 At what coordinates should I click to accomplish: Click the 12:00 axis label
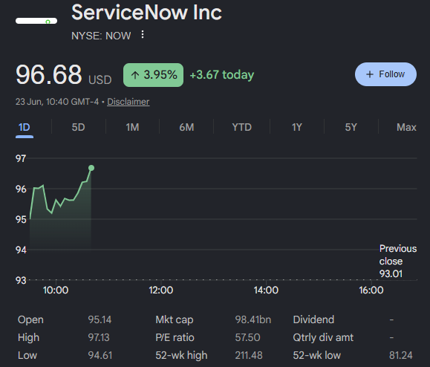coord(161,290)
